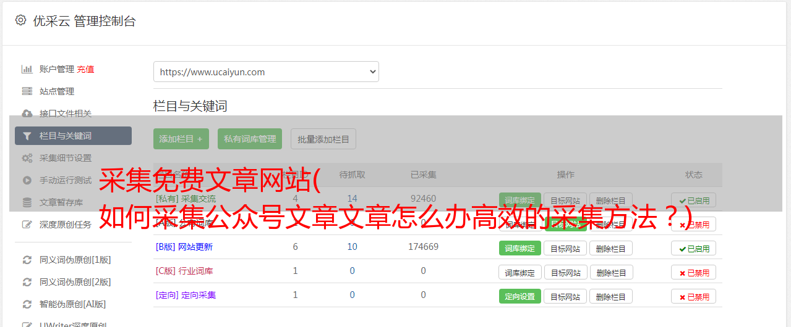Follow the red 充值 link
791x327 pixels.
click(x=86, y=69)
